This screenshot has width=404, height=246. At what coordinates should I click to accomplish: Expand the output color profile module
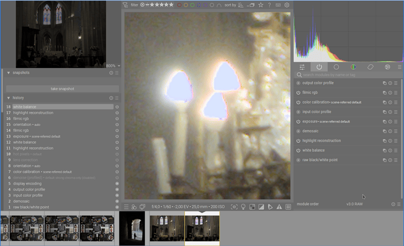pos(318,83)
